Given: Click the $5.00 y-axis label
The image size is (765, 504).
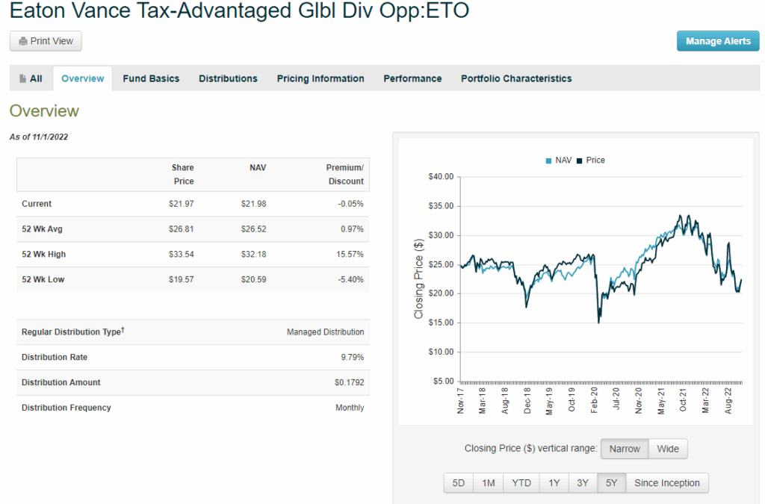Looking at the screenshot, I should (444, 381).
